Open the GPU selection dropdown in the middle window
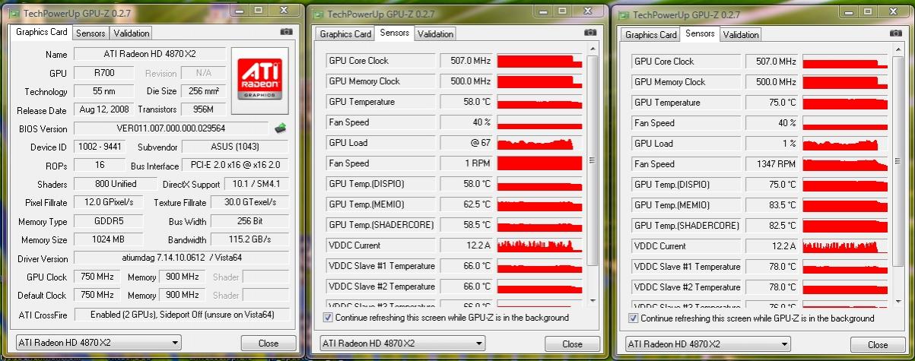Image resolution: width=915 pixels, height=361 pixels. pyautogui.click(x=402, y=344)
